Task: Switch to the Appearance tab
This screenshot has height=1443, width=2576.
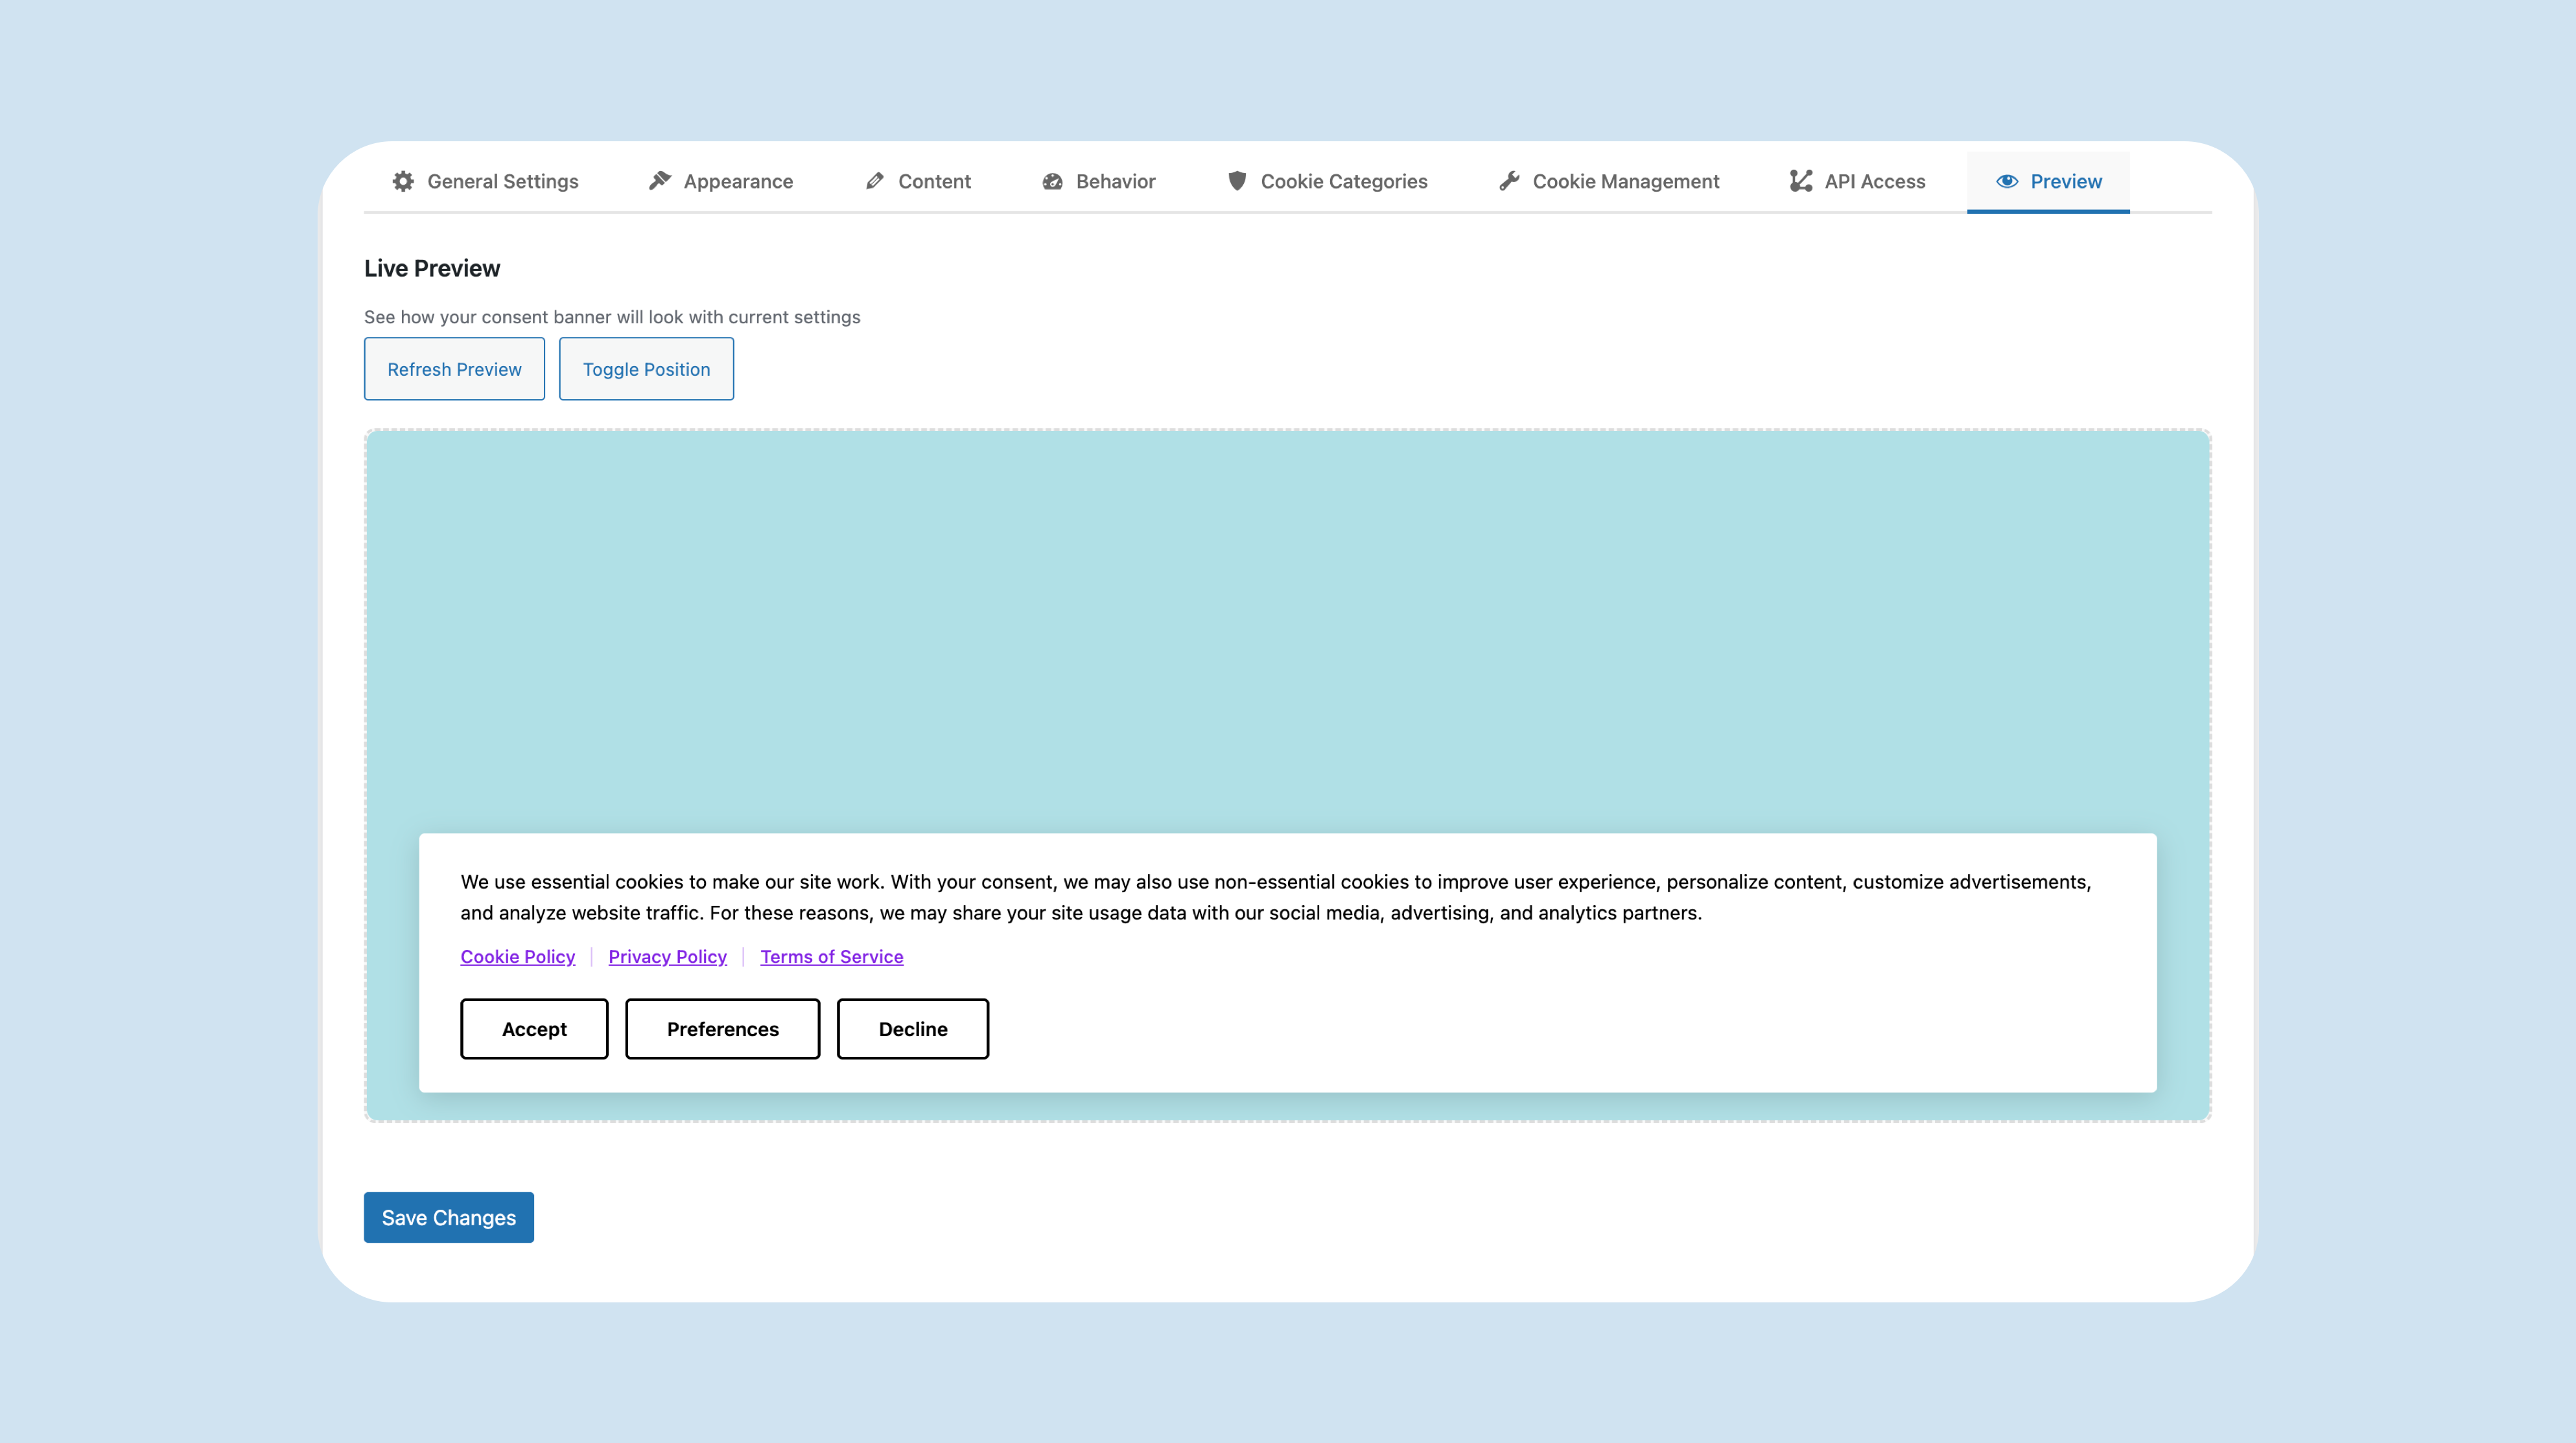Action: (737, 181)
